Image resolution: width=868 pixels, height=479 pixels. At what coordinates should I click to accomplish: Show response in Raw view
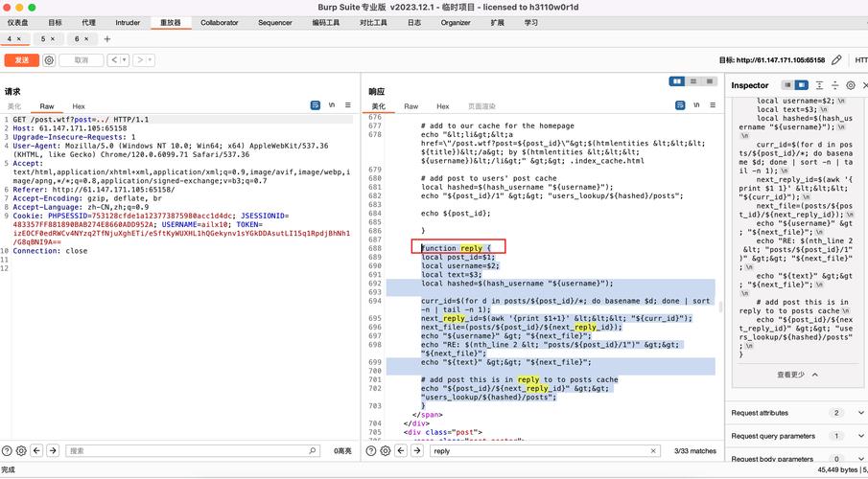(x=411, y=106)
